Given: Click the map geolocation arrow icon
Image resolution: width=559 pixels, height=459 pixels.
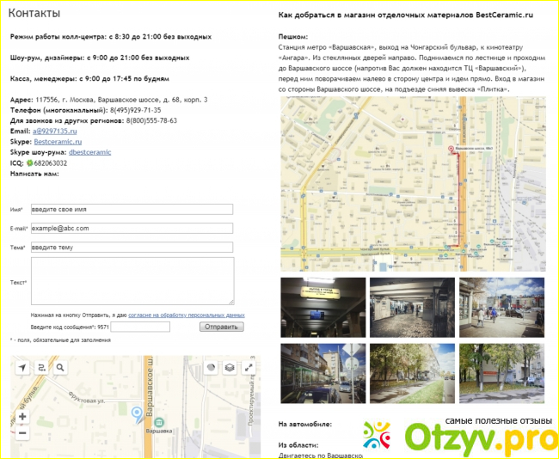Looking at the screenshot, I should pos(22,367).
